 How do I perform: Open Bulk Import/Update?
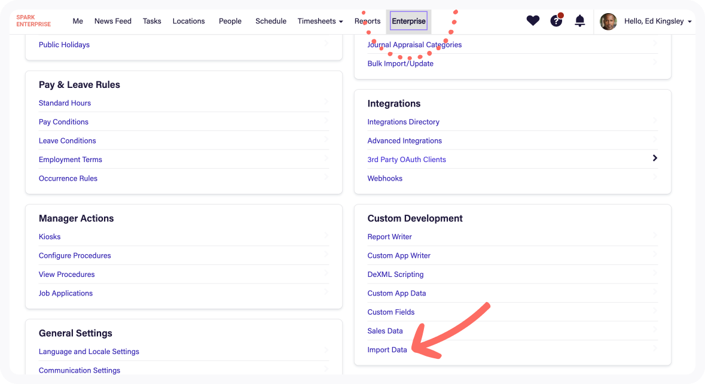pos(400,63)
